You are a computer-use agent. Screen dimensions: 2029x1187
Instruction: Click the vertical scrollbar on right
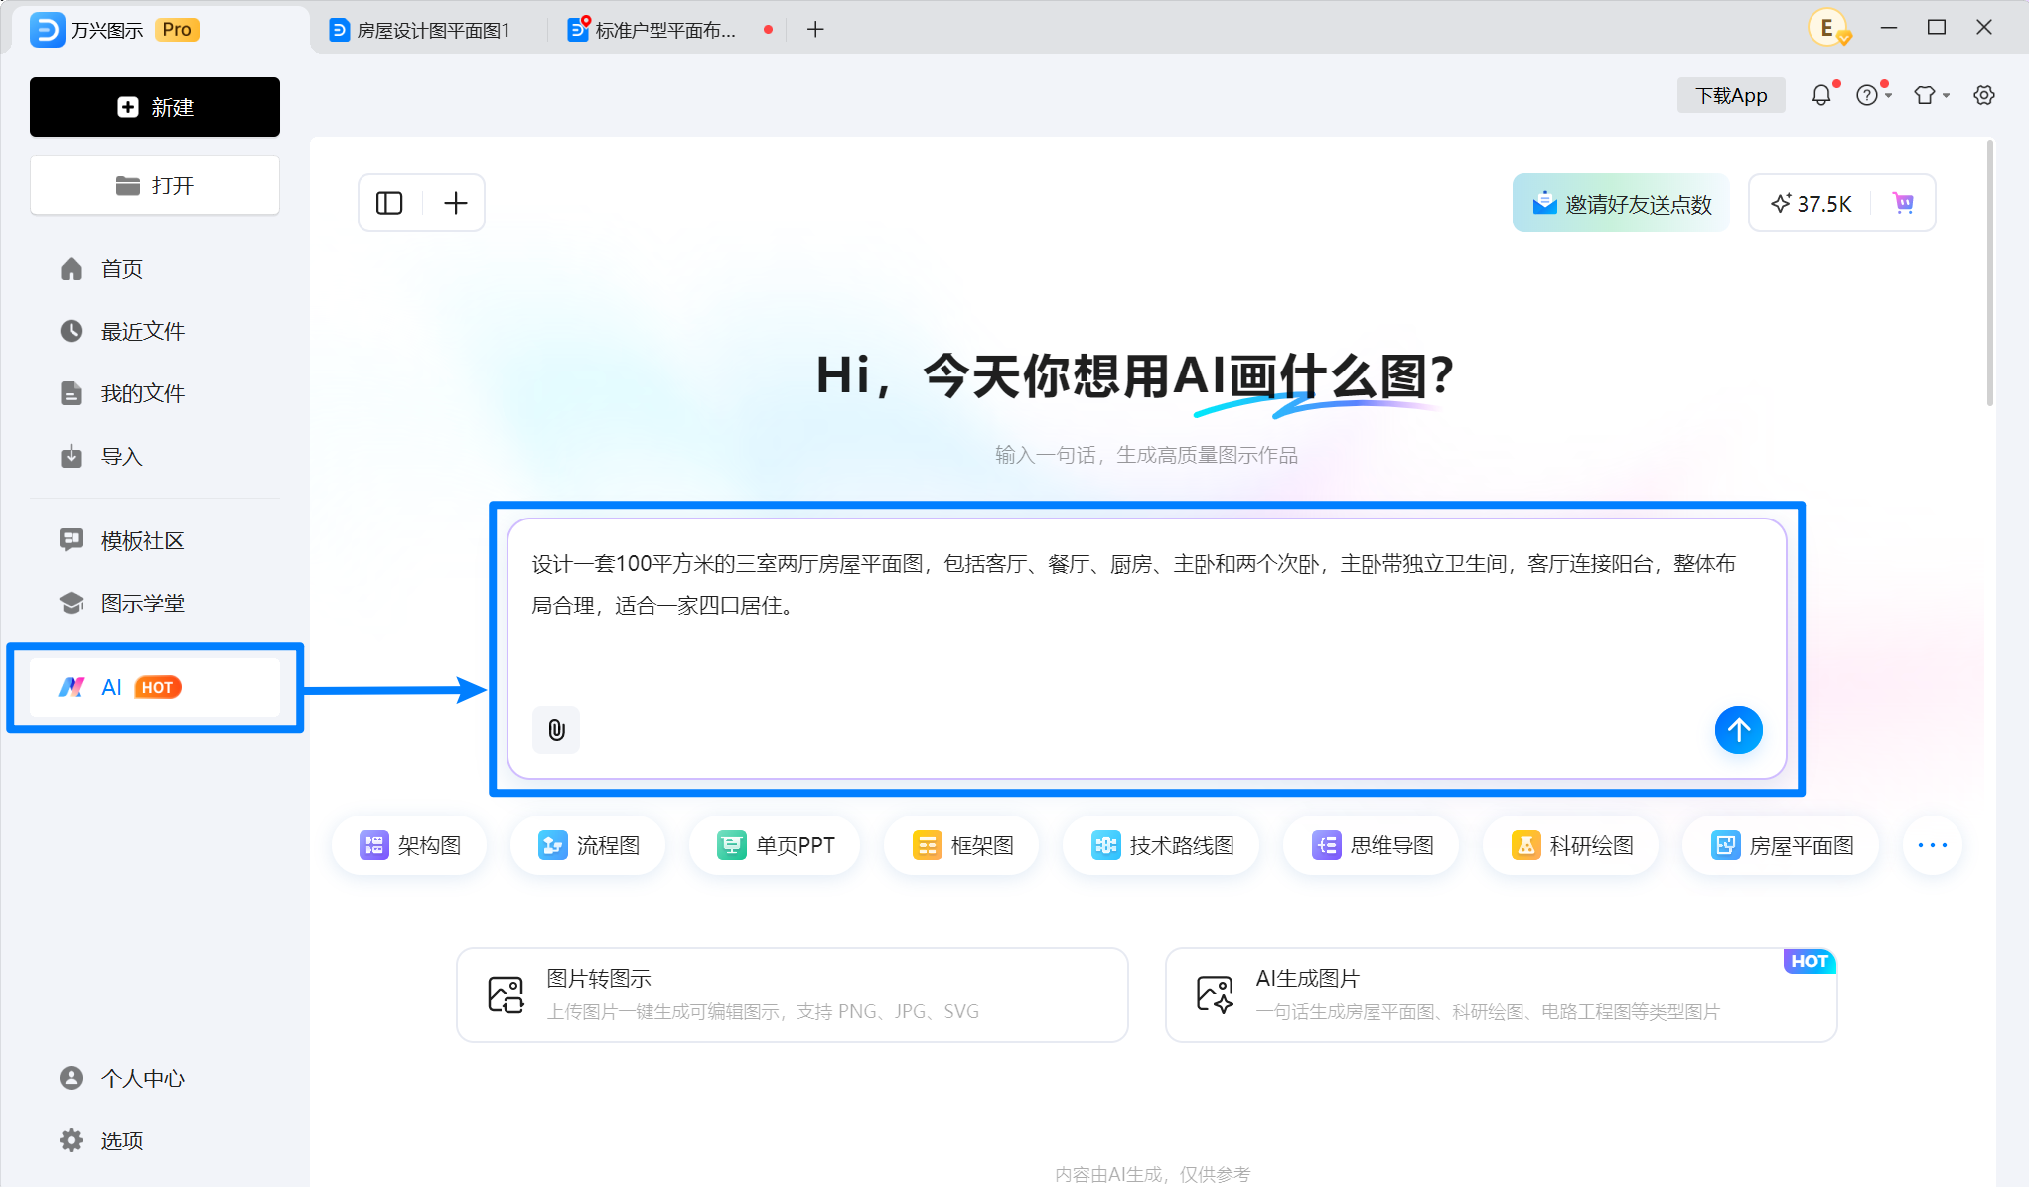click(x=1989, y=273)
